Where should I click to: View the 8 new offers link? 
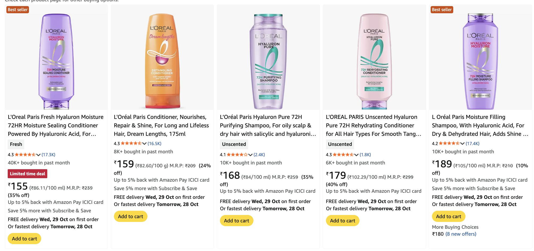coord(461,234)
